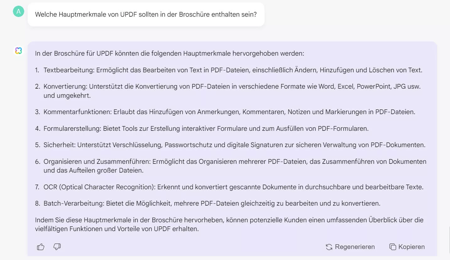Select the user's question bubble about Hauptmerkmale
The image size is (450, 260).
(x=146, y=14)
